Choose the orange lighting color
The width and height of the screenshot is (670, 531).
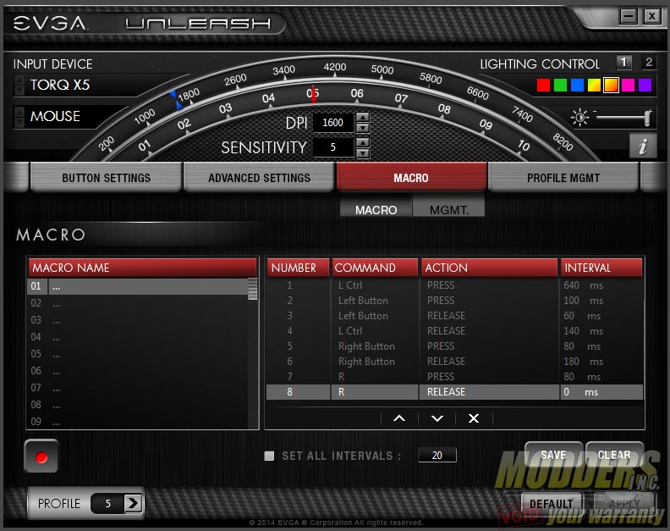click(x=611, y=86)
